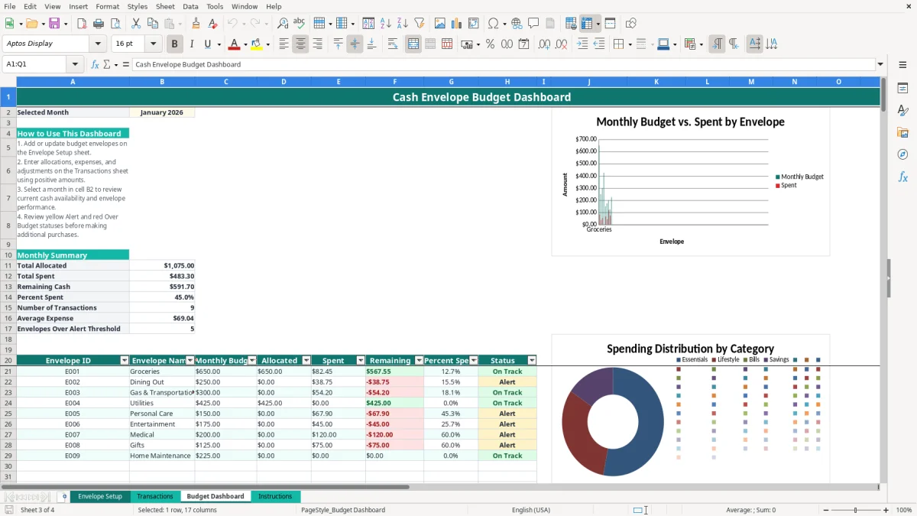
Task: Click the Zoom Out minus button
Action: (x=826, y=510)
